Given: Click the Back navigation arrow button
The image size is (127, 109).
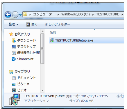Looking at the screenshot, I should (8, 15).
